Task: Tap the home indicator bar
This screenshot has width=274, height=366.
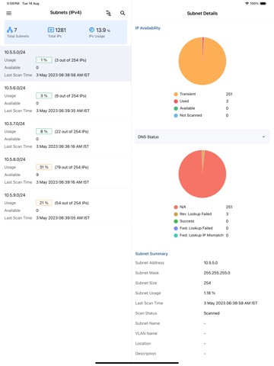Action: (x=137, y=363)
